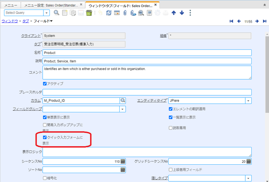Click the empty プレースホルダ field

[x=147, y=92]
